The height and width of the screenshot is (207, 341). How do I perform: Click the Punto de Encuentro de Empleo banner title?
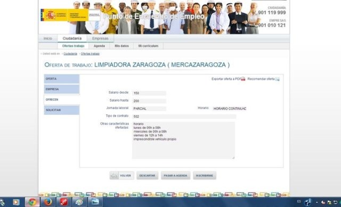[154, 16]
